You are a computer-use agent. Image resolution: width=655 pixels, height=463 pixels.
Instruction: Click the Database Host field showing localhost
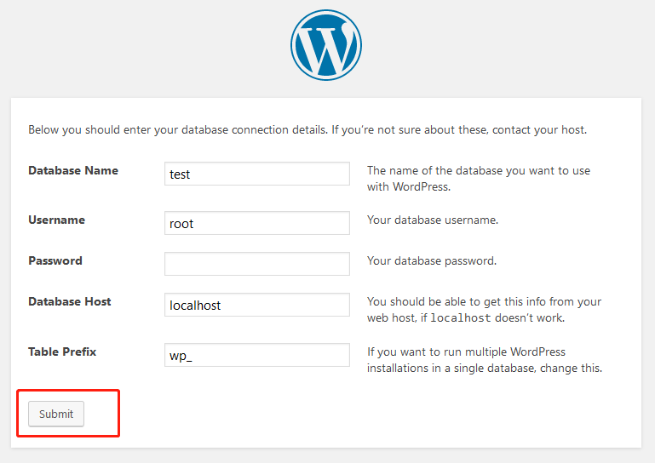(256, 305)
